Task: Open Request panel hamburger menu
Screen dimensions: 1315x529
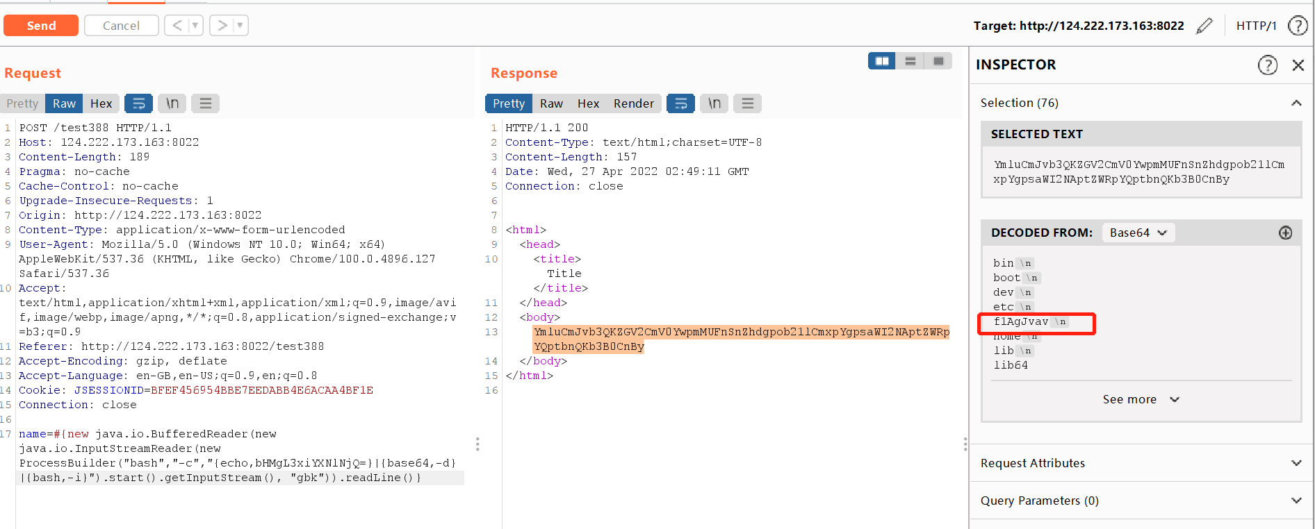Action: pos(206,103)
